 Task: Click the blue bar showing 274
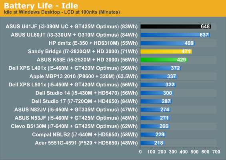(x=155, y=110)
